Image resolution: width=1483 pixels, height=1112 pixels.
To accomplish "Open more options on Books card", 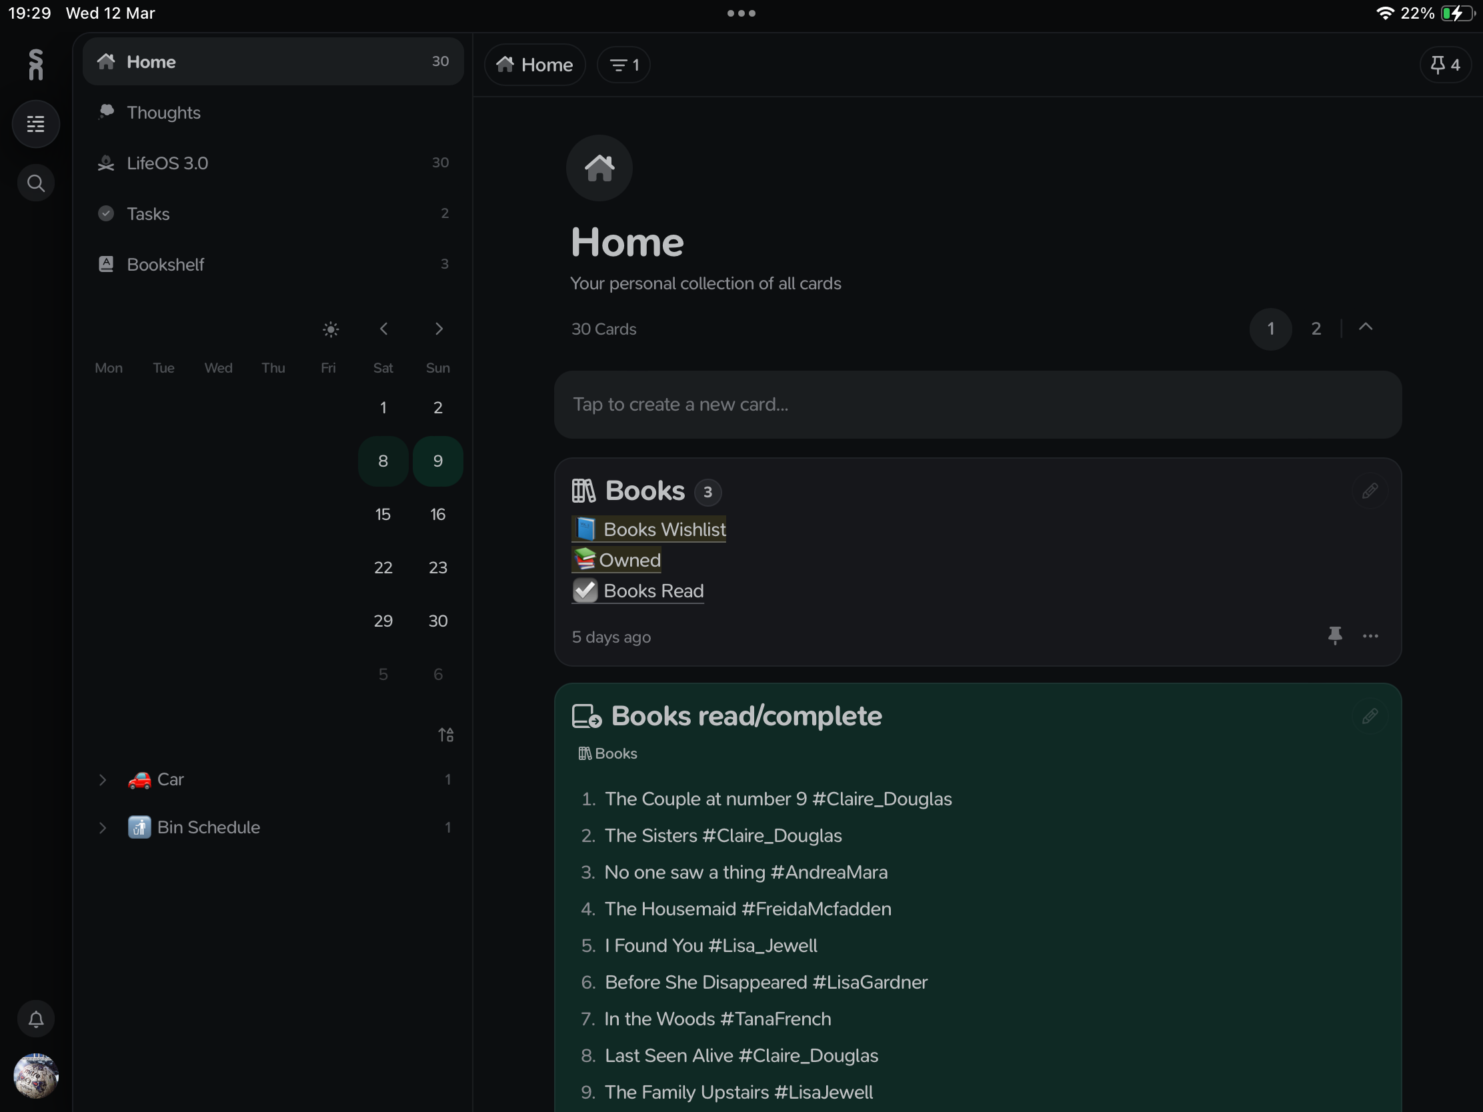I will tap(1370, 636).
